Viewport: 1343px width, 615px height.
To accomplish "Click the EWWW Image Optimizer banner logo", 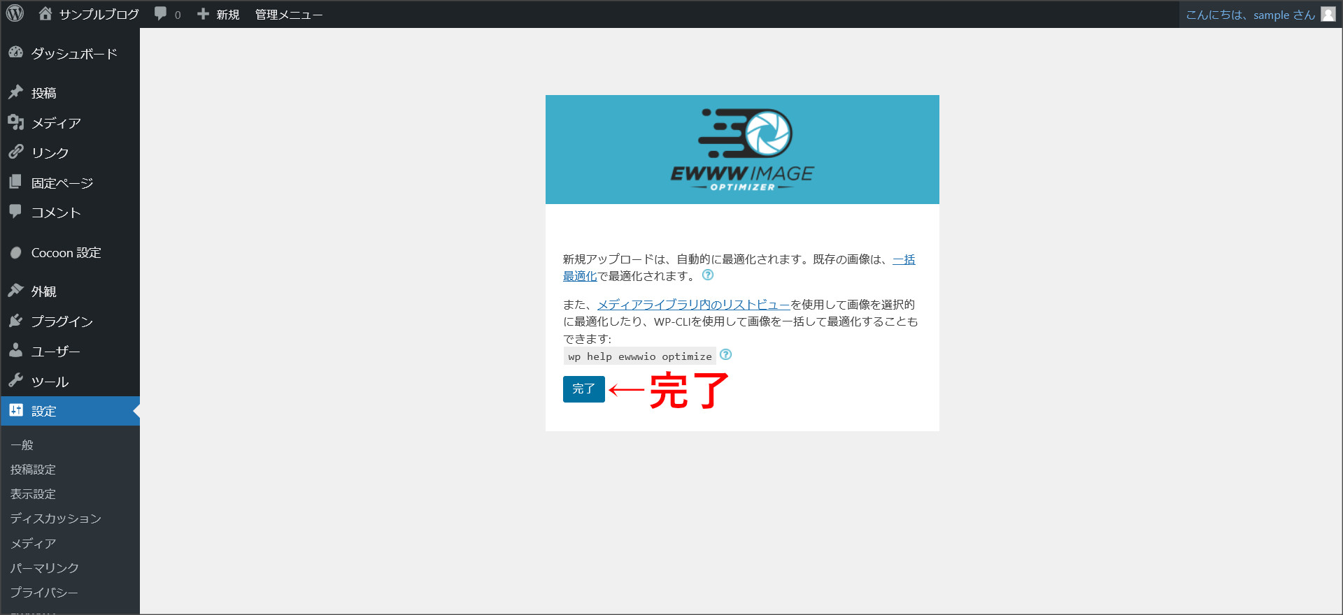I will coord(742,150).
